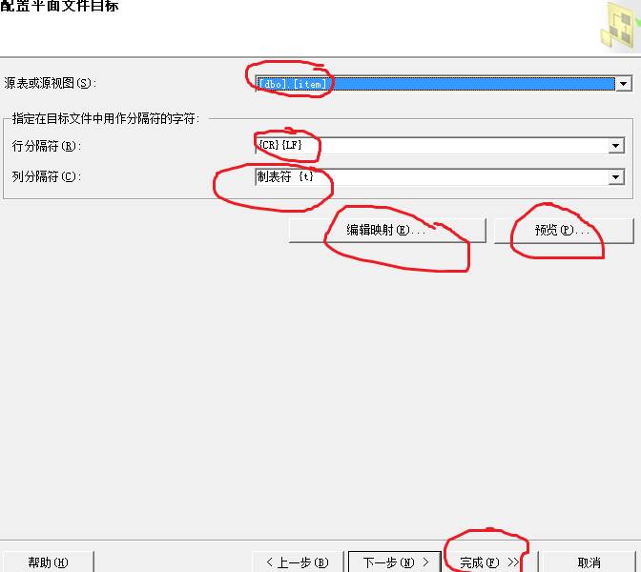
Task: Go back with 上一步(B)
Action: [298, 562]
